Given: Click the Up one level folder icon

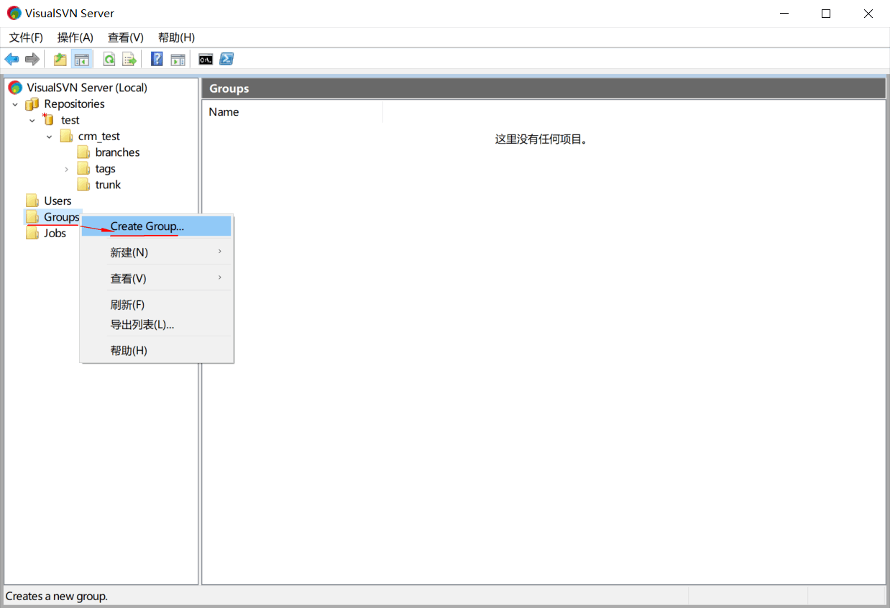Looking at the screenshot, I should pyautogui.click(x=60, y=59).
